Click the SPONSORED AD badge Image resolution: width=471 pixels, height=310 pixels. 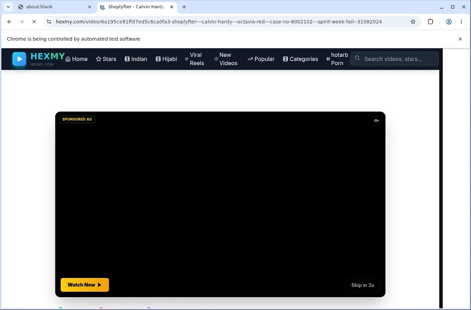77,119
